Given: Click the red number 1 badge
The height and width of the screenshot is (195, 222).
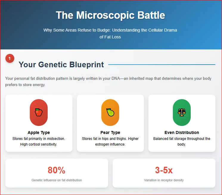Looking at the screenshot, I should [x=10, y=59].
